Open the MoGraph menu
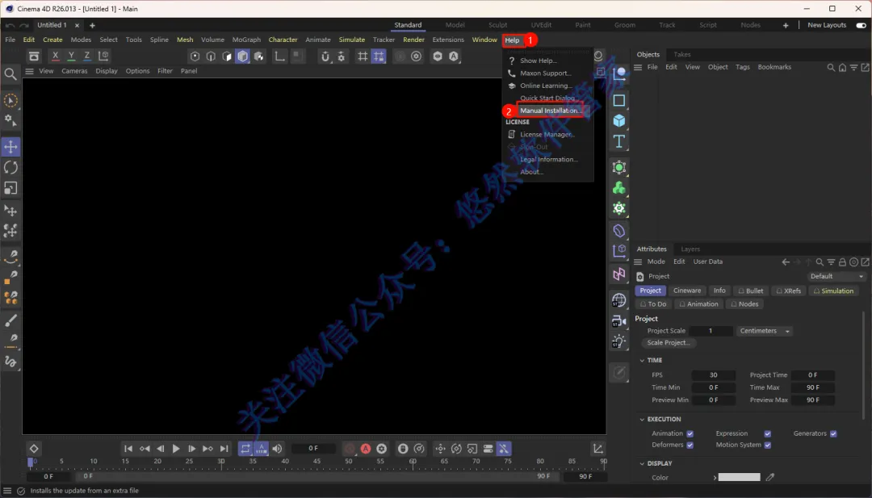This screenshot has height=498, width=872. [x=246, y=40]
